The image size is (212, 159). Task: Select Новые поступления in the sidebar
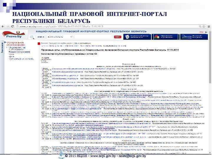pos(19,52)
